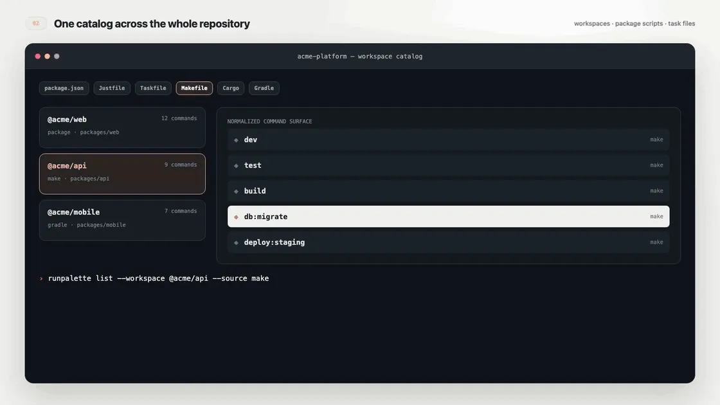720x405 pixels.
Task: Click the make label on the test row
Action: pos(656,165)
